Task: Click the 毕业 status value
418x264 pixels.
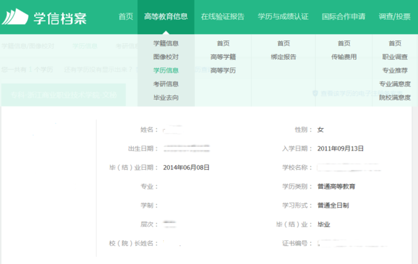Action: [324, 224]
